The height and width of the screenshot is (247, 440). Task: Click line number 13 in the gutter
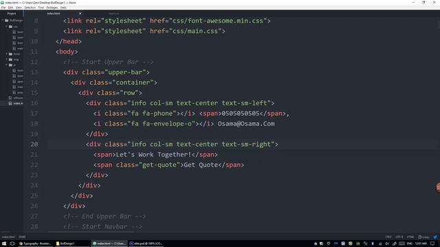[x=34, y=72]
